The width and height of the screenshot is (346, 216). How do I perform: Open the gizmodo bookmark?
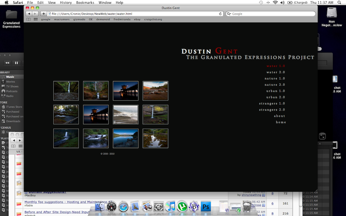coord(79,19)
